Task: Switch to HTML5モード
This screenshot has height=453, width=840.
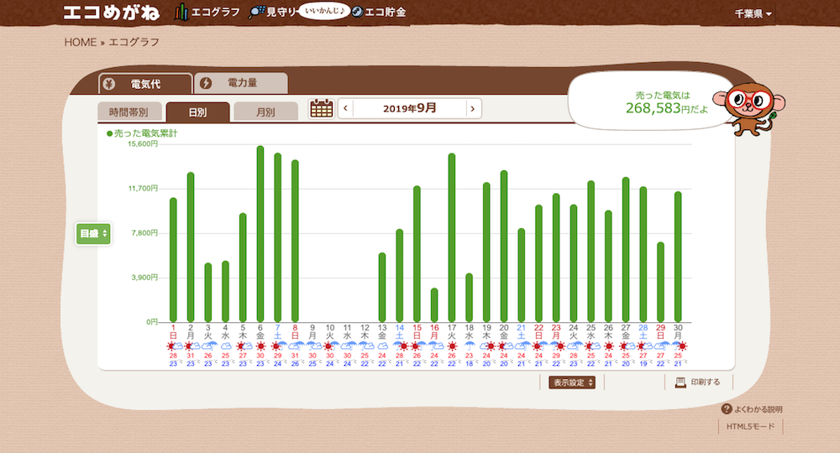Action: coord(750,427)
